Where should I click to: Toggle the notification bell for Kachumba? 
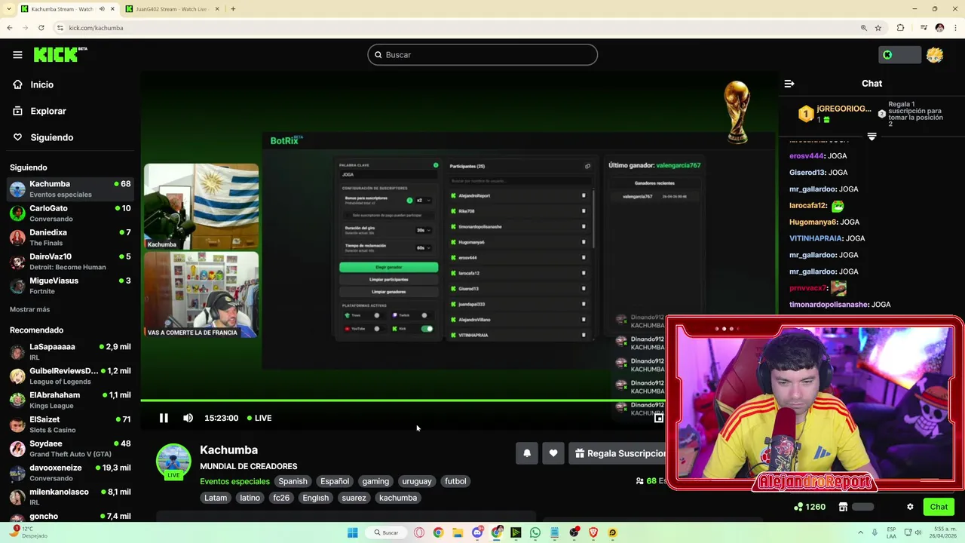pos(527,453)
